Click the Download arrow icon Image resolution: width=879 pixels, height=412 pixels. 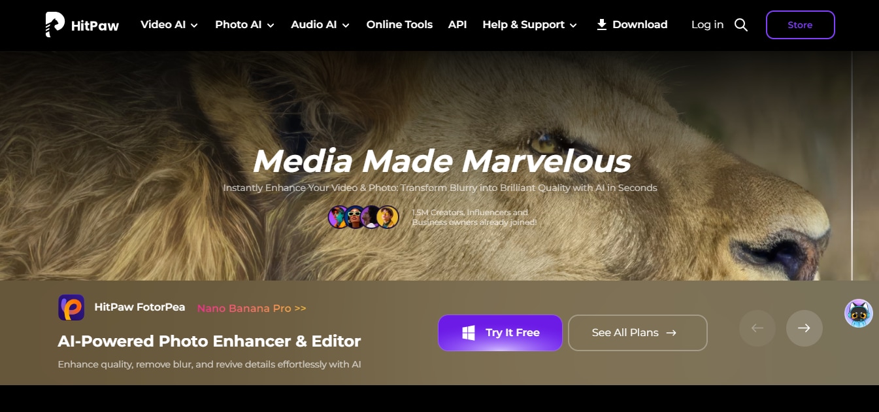click(602, 25)
